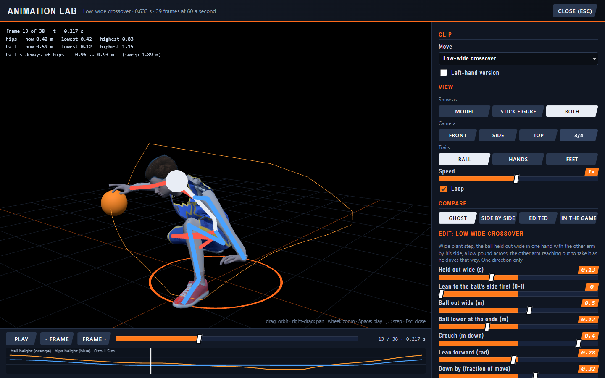This screenshot has width=605, height=378.
Task: Click the Down by value 0.32
Action: pos(588,369)
